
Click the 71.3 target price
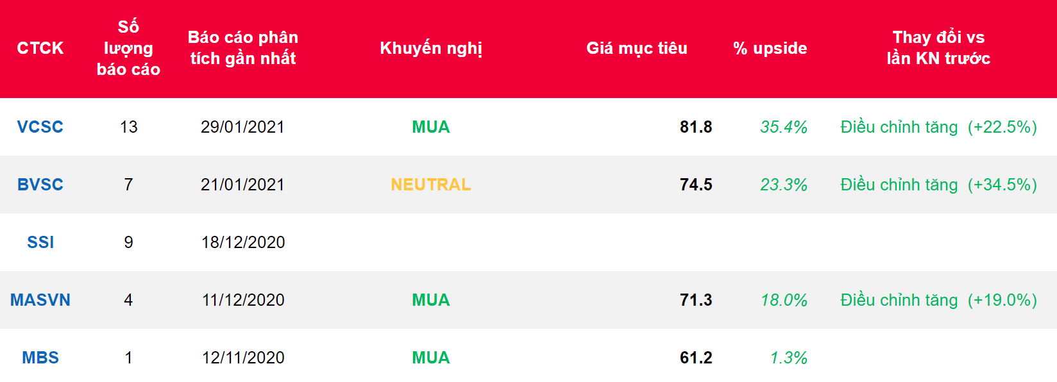click(696, 300)
